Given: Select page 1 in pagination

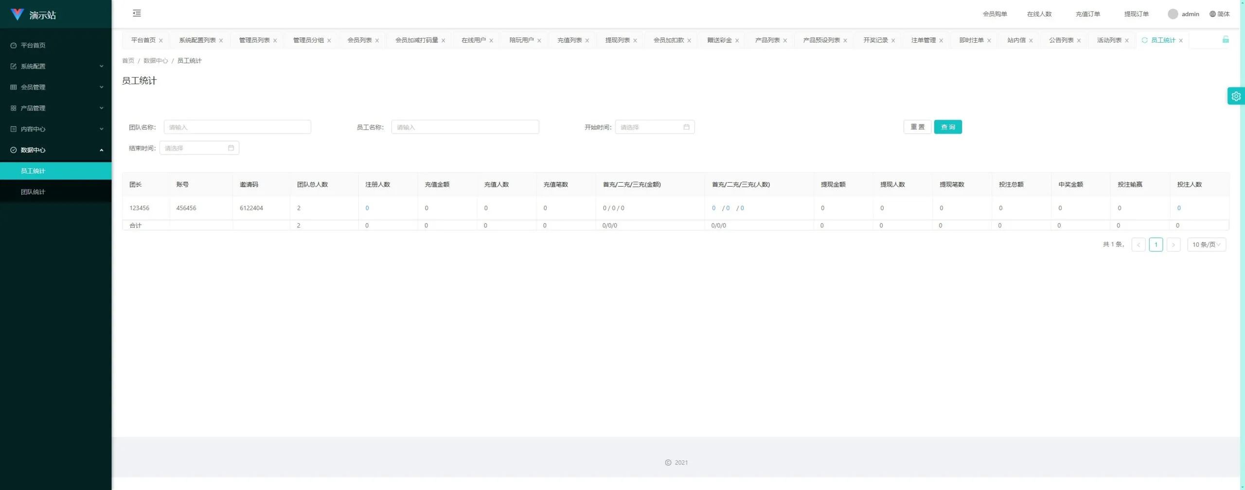Looking at the screenshot, I should [x=1156, y=245].
